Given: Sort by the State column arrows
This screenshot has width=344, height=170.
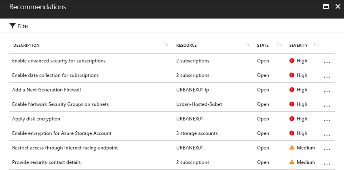Looking at the screenshot, I should [x=279, y=45].
